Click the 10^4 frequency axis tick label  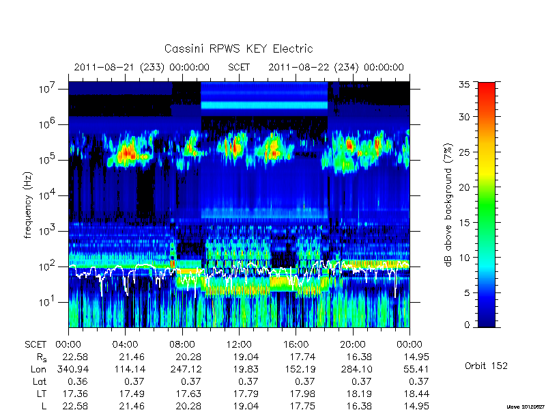[48, 195]
